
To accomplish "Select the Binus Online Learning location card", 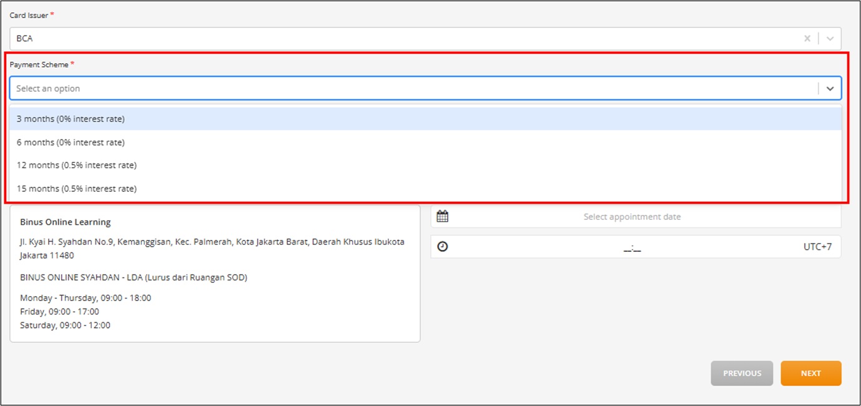I will point(215,274).
